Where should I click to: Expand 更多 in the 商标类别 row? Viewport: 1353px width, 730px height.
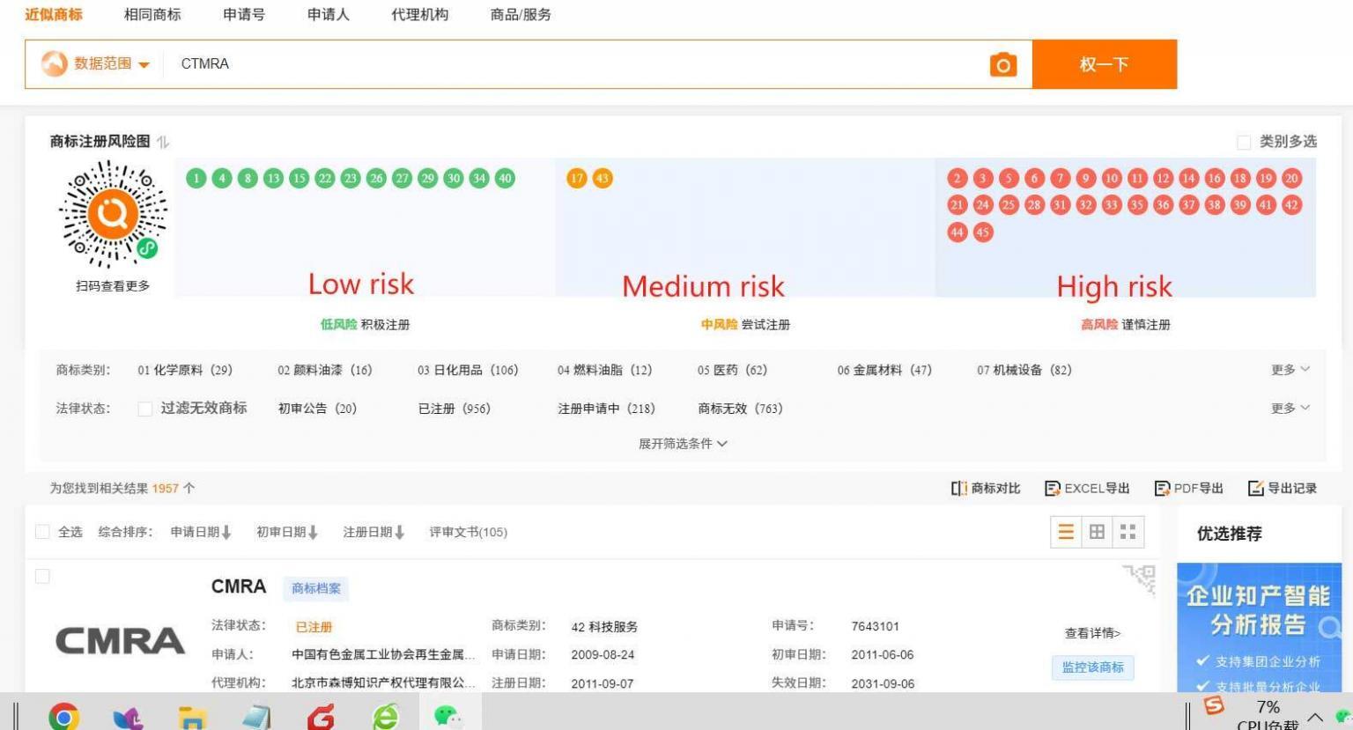tap(1290, 370)
